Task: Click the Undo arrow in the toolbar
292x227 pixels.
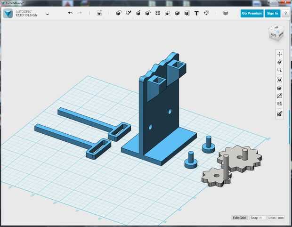Action: click(x=70, y=13)
